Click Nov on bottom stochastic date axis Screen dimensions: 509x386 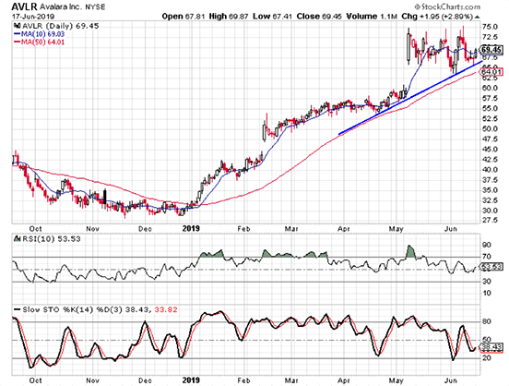pyautogui.click(x=92, y=380)
